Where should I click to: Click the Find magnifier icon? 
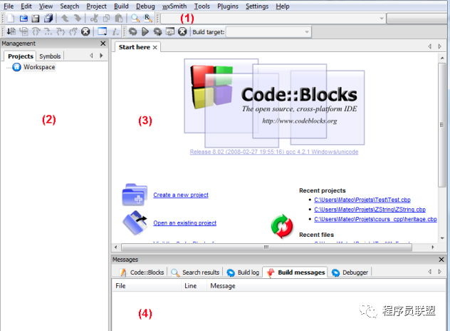135,19
